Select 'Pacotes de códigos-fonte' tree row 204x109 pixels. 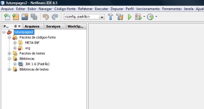[x=37, y=37]
